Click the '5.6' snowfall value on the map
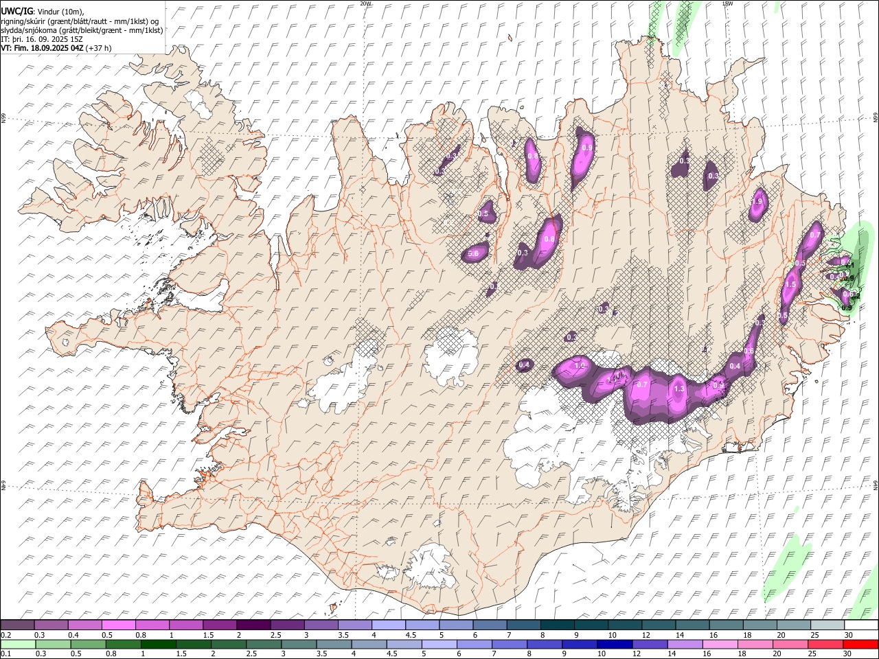 472,254
